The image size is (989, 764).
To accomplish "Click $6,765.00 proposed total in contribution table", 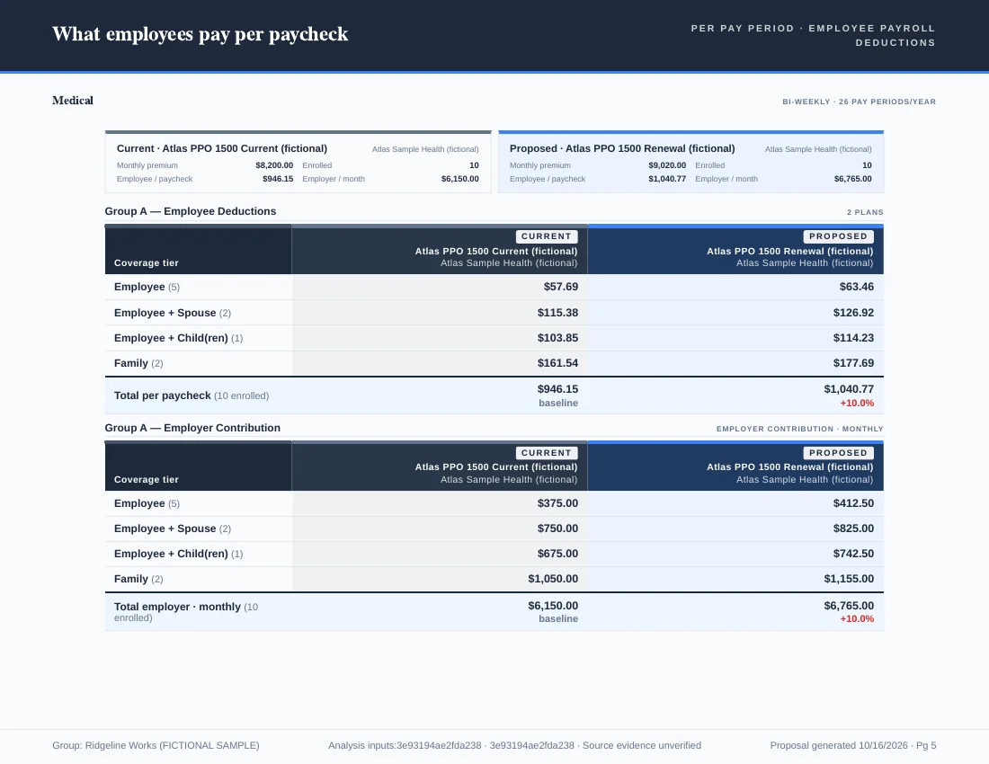I will [x=849, y=606].
